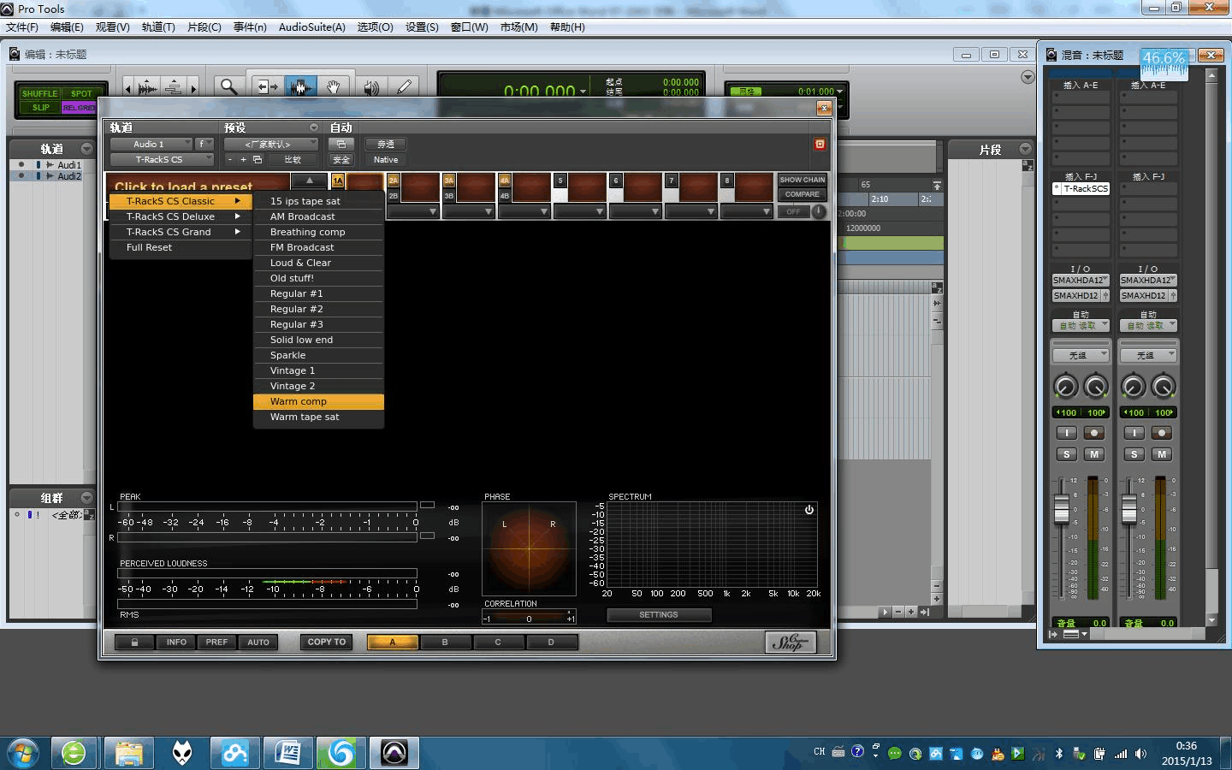Click the up-arrow button beside preset display
This screenshot has width=1232, height=770.
tap(310, 181)
